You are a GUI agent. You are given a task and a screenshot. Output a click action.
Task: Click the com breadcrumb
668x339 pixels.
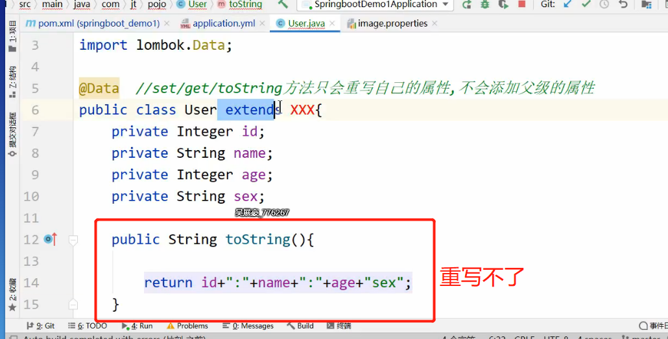(x=110, y=5)
